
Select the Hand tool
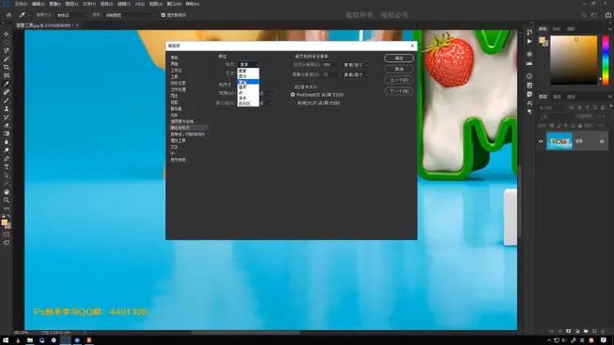pos(7,192)
